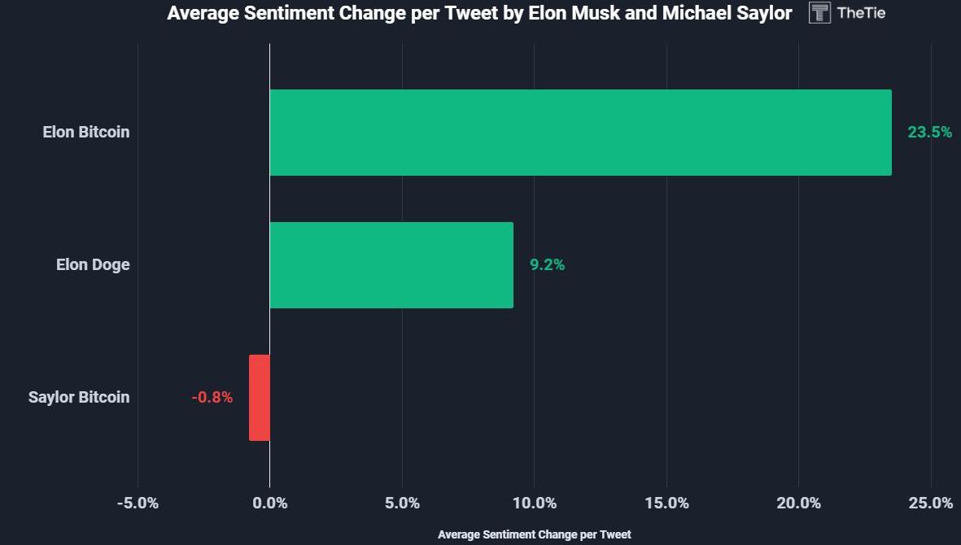Select the 15.0% axis tick label
The width and height of the screenshot is (961, 545).
coord(666,503)
